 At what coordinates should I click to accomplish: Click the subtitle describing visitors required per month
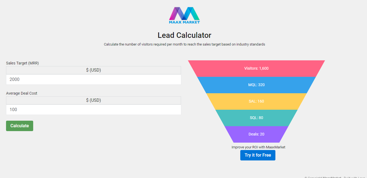pyautogui.click(x=184, y=44)
